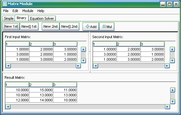Select First Input Matrix row 2 cell 3.00000
181x115 pixels.
point(18,54)
